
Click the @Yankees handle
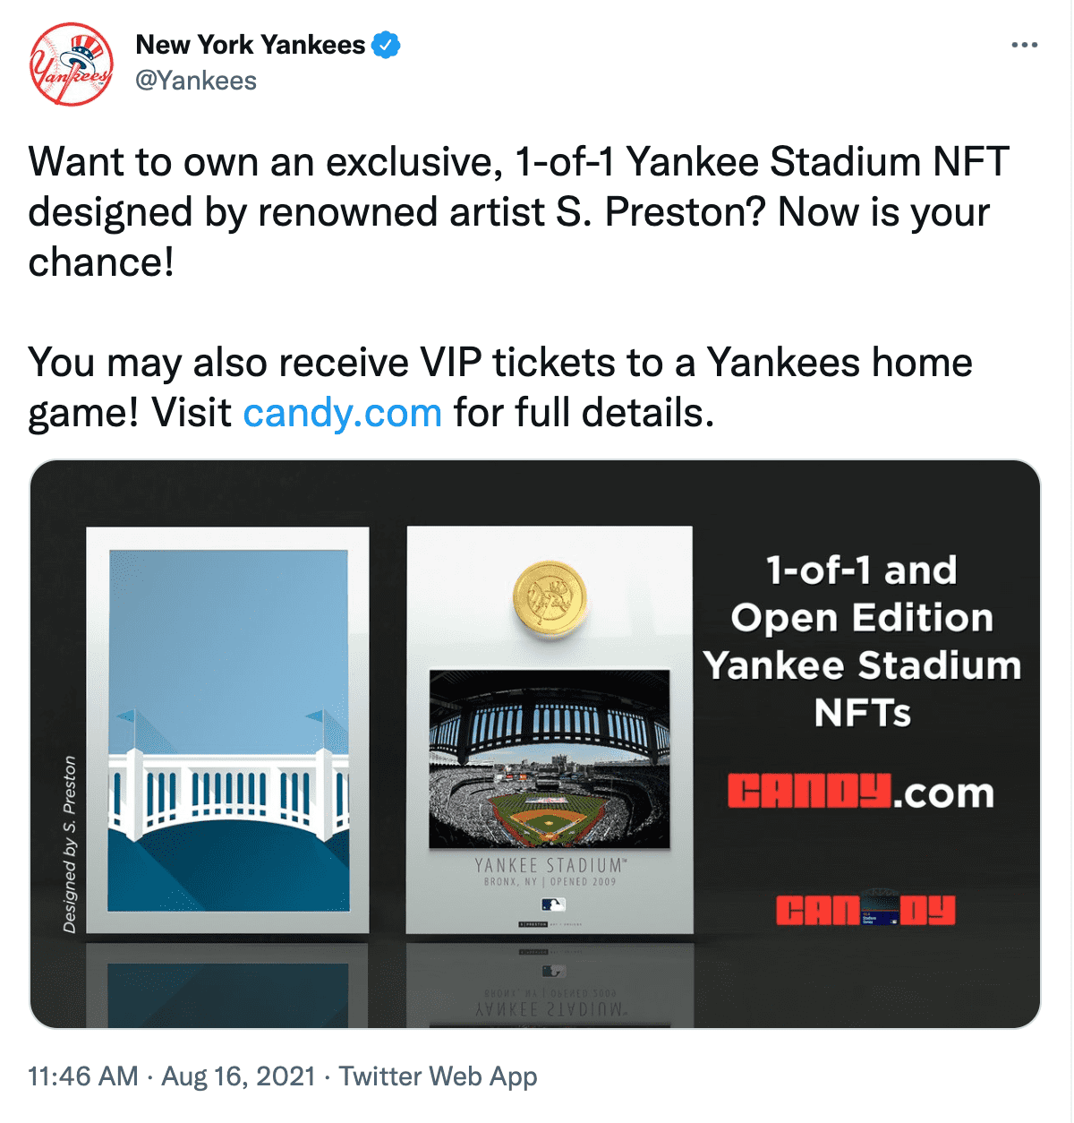pos(196,81)
